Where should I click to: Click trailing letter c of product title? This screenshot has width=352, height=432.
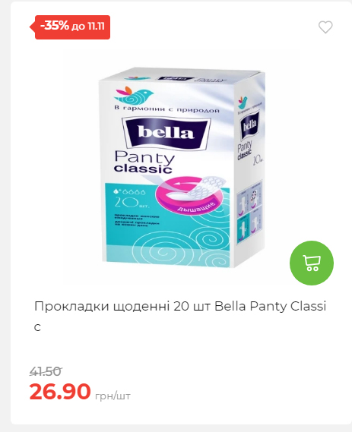pyautogui.click(x=37, y=327)
